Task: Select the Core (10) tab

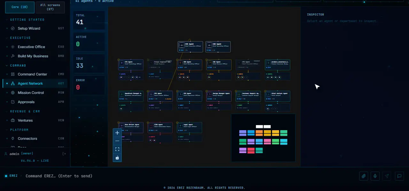Action: click(20, 7)
